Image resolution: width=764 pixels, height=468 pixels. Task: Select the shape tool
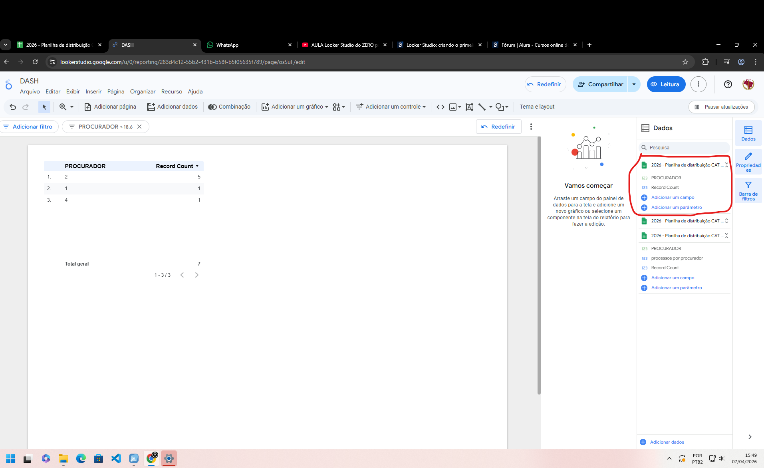click(500, 107)
